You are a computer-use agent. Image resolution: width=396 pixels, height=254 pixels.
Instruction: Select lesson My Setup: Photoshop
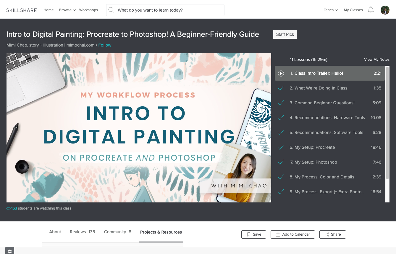pos(330,162)
